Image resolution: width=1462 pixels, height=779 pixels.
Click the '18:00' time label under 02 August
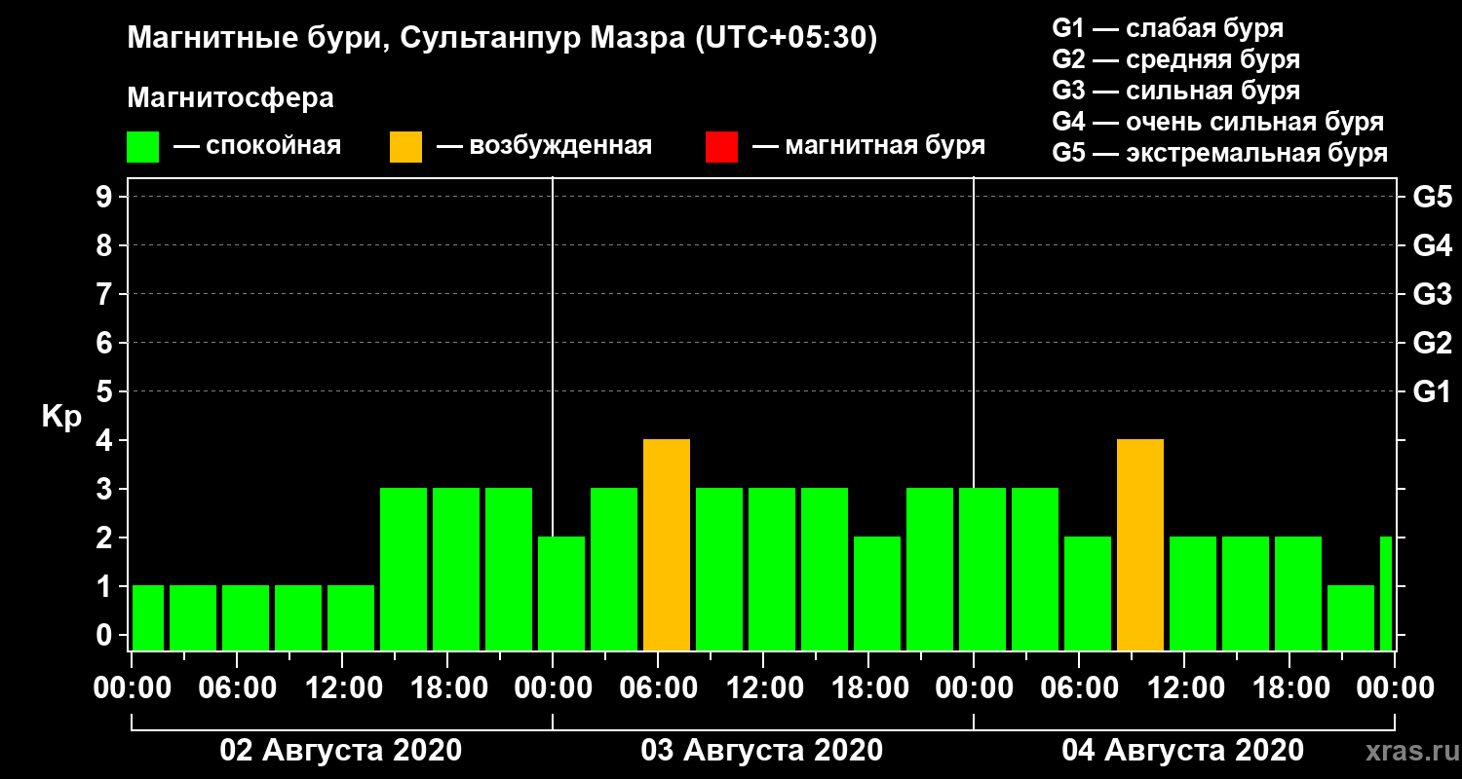coord(447,688)
